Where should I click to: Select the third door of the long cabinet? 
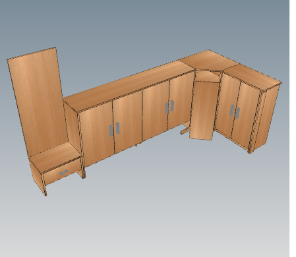tap(156, 111)
